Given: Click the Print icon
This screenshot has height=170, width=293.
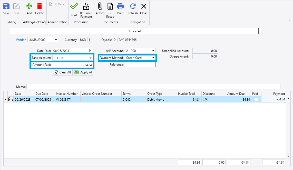Looking at the screenshot, I should click(120, 6).
